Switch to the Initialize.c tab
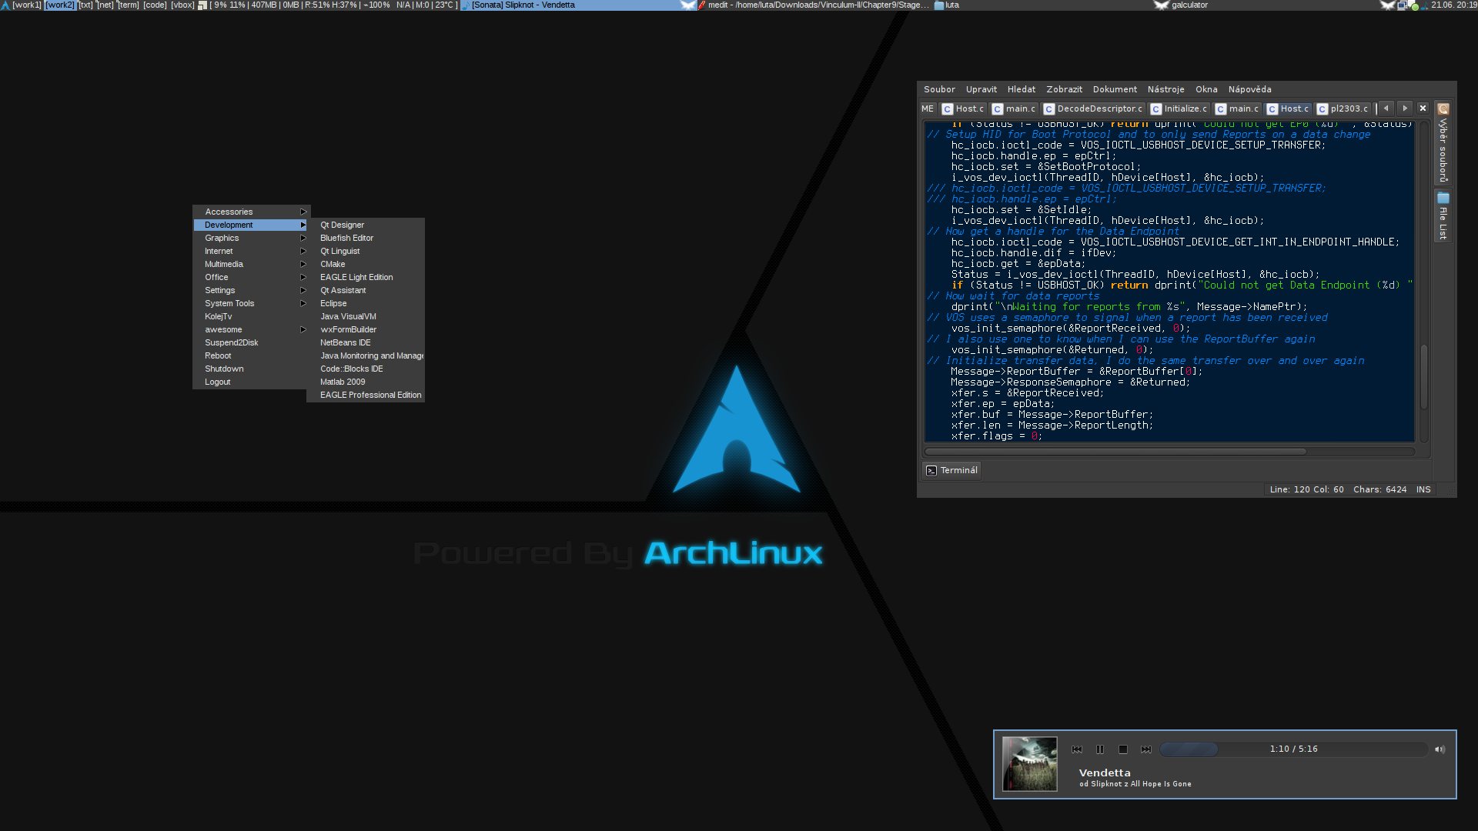The width and height of the screenshot is (1478, 831). (1179, 108)
